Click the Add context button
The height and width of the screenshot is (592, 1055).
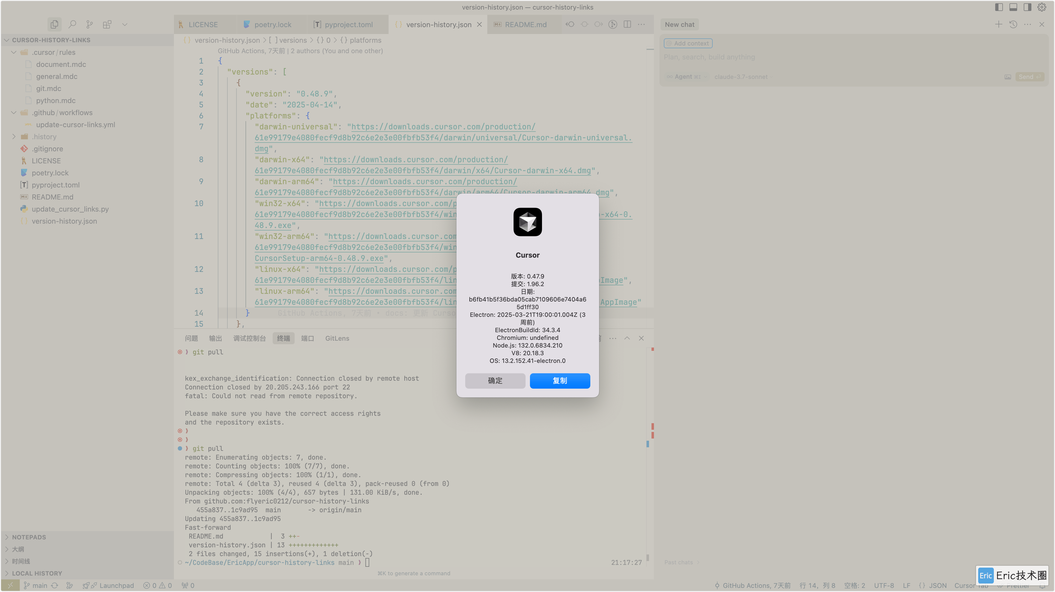(x=688, y=43)
